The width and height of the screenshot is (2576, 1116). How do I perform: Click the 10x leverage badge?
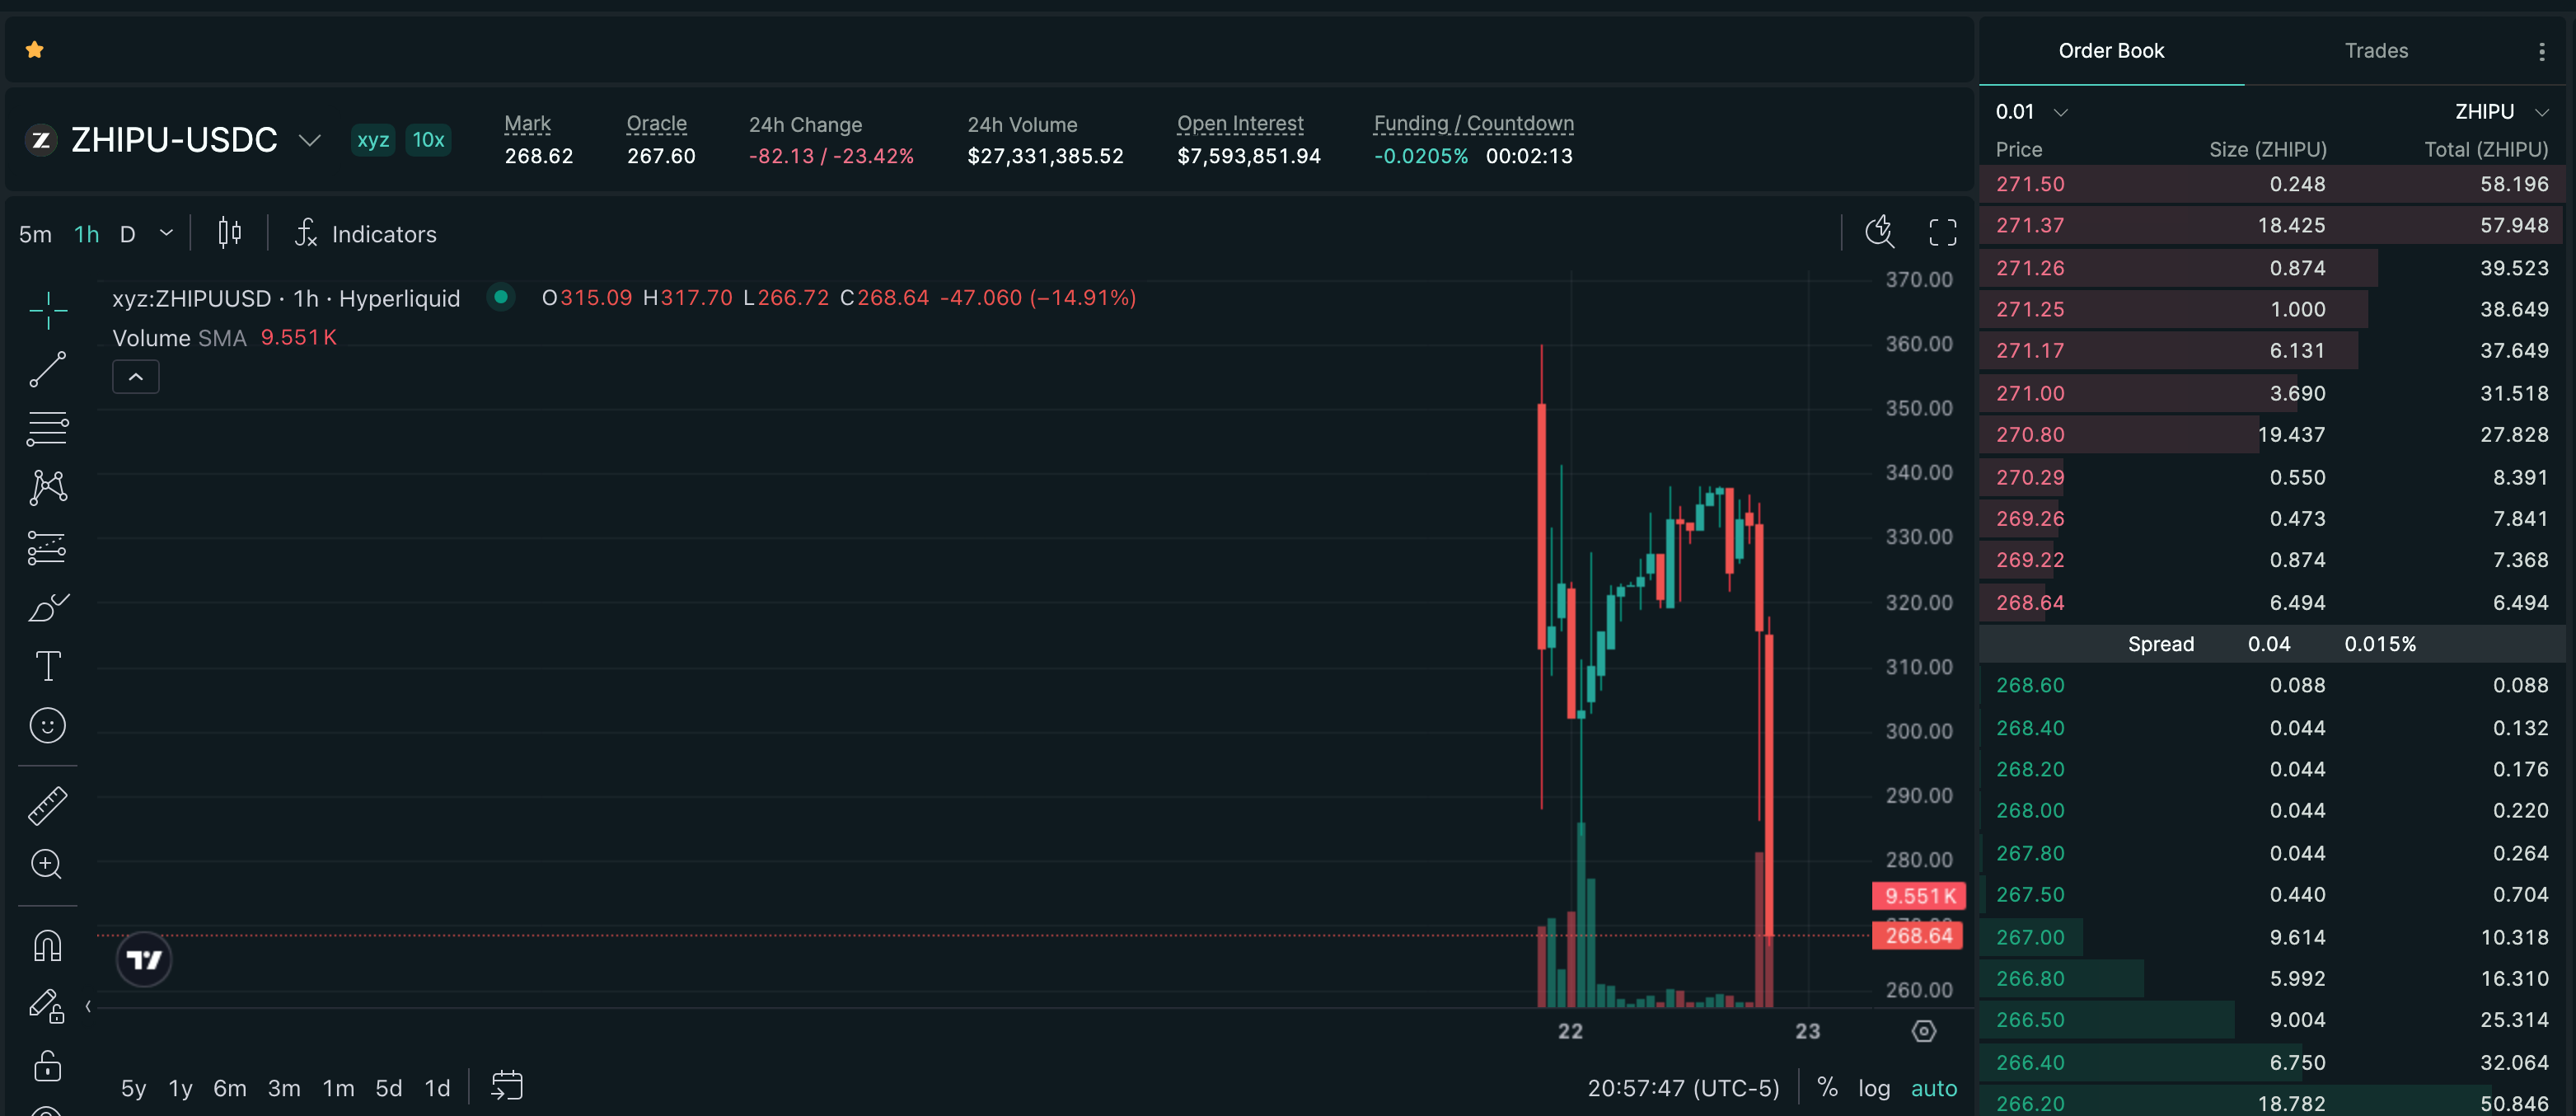[429, 140]
